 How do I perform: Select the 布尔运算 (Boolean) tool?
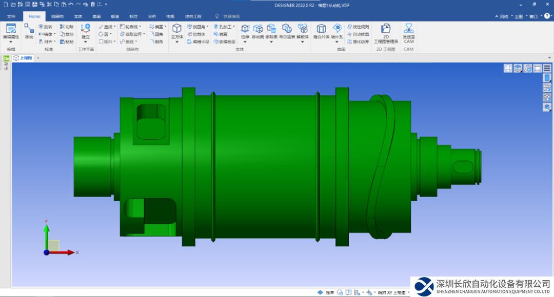pyautogui.click(x=287, y=30)
